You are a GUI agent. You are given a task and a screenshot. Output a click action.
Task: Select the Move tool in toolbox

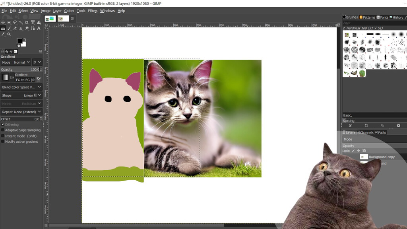pyautogui.click(x=3, y=23)
